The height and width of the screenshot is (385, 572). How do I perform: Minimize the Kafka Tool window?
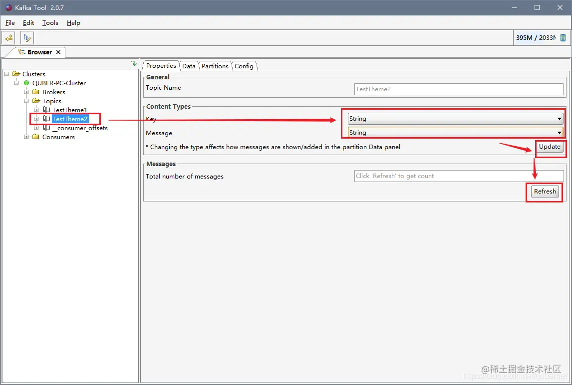point(515,7)
